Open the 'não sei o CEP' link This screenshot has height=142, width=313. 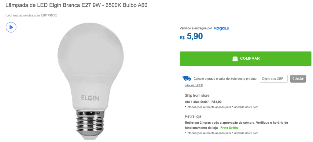click(194, 85)
